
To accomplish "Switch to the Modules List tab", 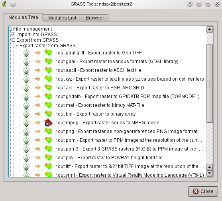I will point(62,18).
